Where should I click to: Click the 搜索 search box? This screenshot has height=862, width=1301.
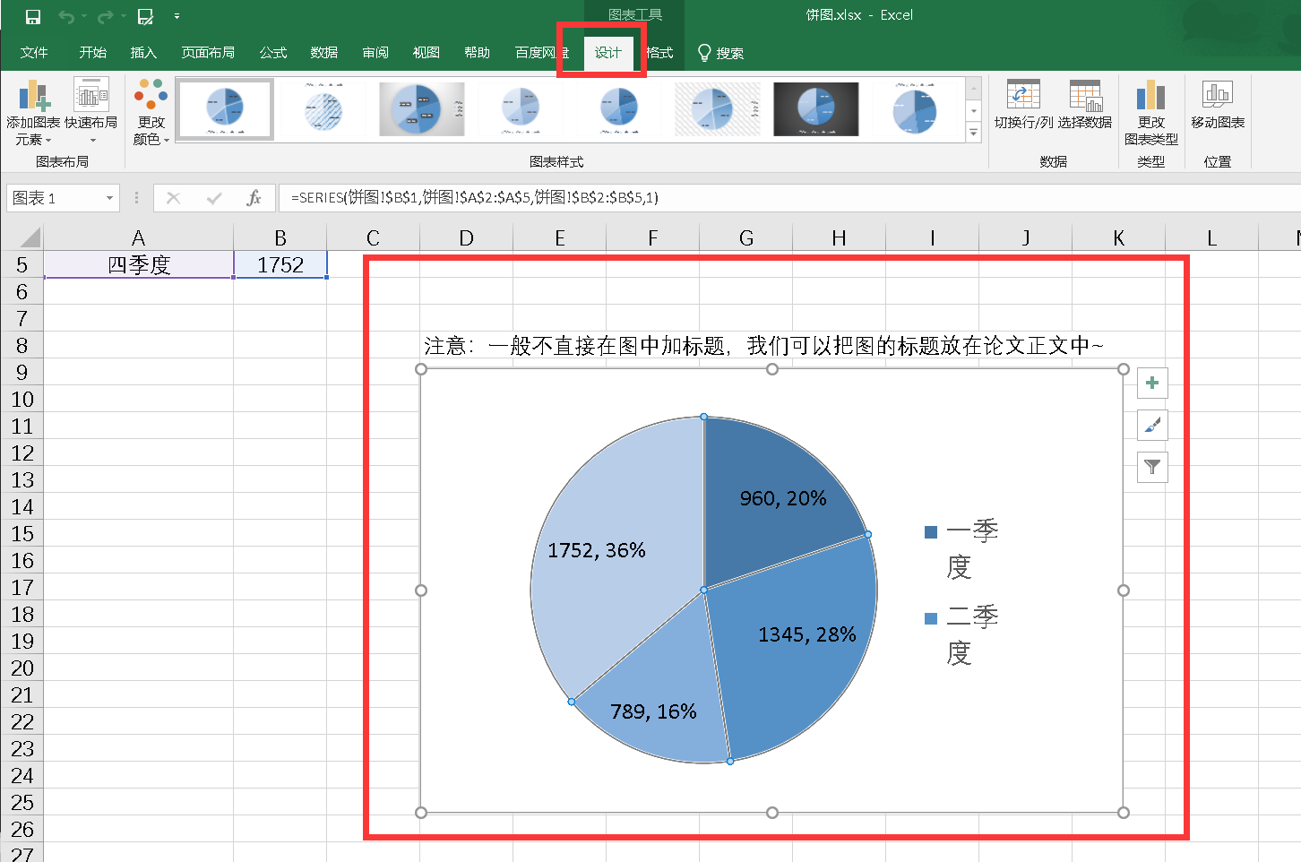(x=730, y=52)
